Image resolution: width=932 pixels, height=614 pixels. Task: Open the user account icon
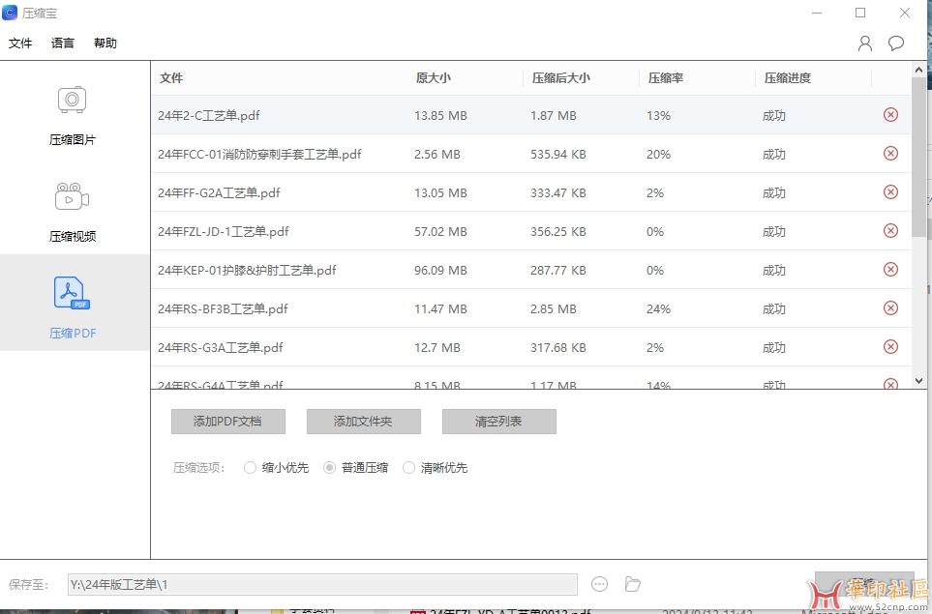point(863,43)
